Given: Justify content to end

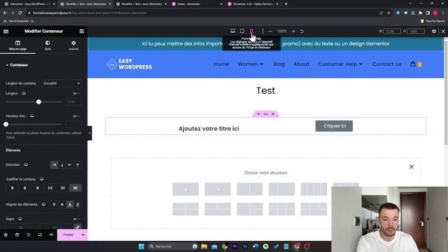Looking at the screenshot, I should coord(37,188).
